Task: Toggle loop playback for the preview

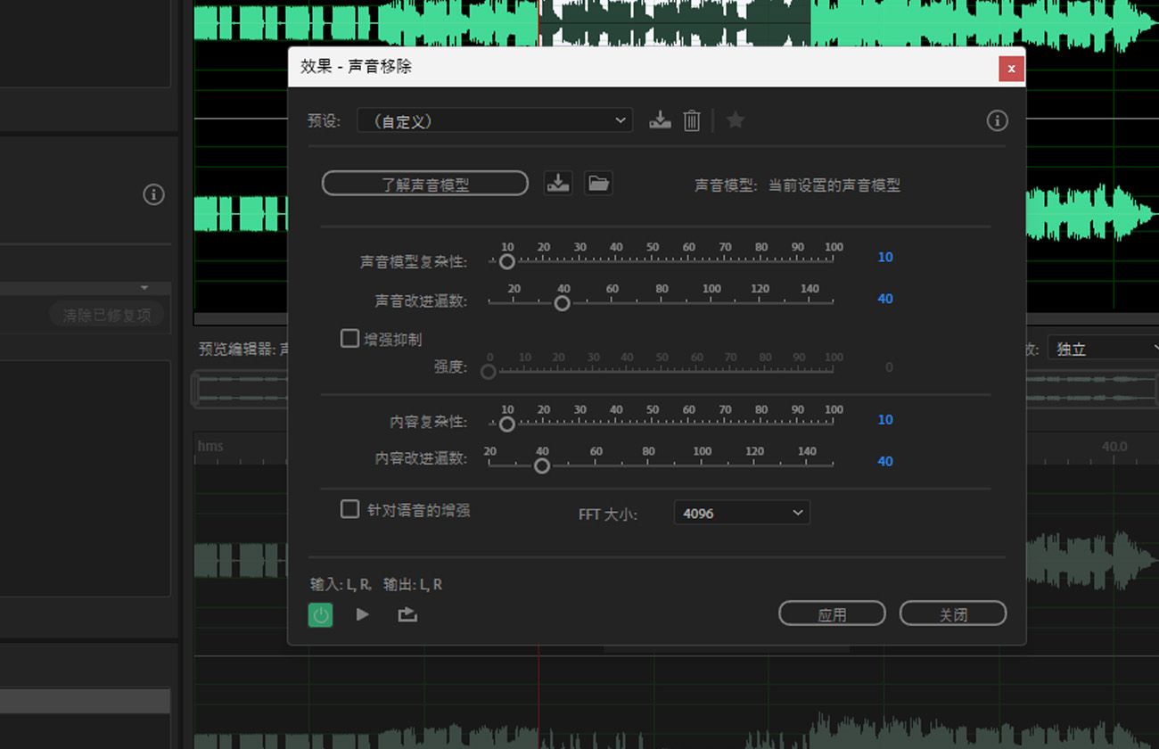Action: tap(407, 613)
